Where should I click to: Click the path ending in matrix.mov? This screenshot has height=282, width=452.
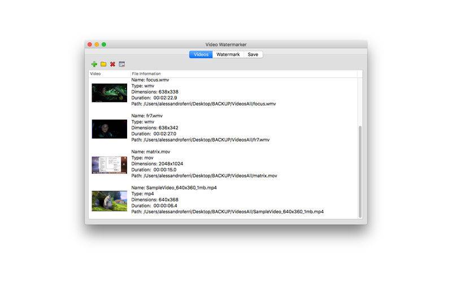pos(204,176)
